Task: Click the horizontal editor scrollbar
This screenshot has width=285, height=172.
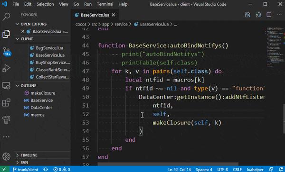Action: (x=168, y=164)
